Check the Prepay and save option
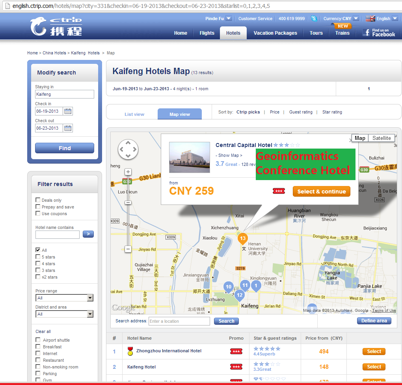This screenshot has width=402, height=385. click(38, 206)
